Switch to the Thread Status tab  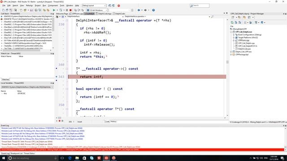(29, 153)
